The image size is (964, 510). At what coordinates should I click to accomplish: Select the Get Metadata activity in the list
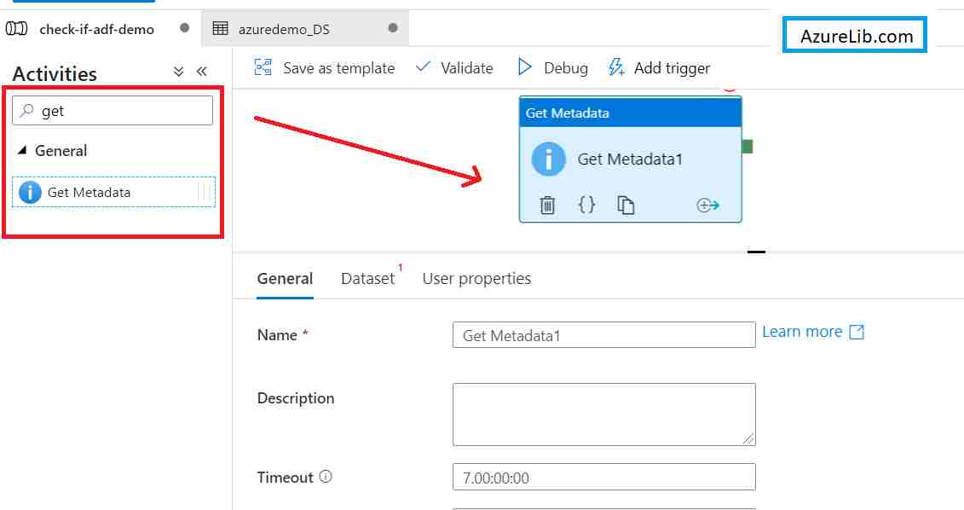click(x=113, y=192)
